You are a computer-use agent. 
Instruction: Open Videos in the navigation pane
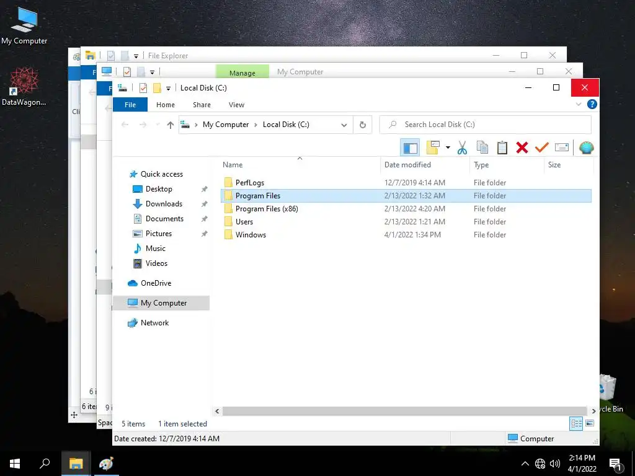pyautogui.click(x=156, y=263)
